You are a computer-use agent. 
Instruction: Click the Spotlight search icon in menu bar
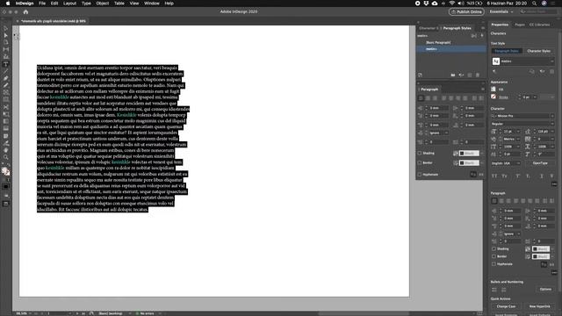(534, 4)
